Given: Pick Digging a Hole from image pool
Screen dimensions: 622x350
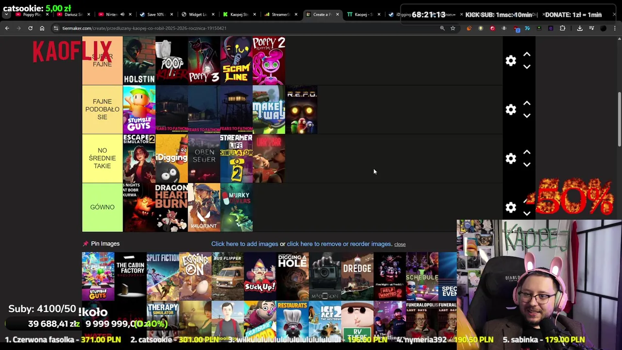Looking at the screenshot, I should pos(293,276).
